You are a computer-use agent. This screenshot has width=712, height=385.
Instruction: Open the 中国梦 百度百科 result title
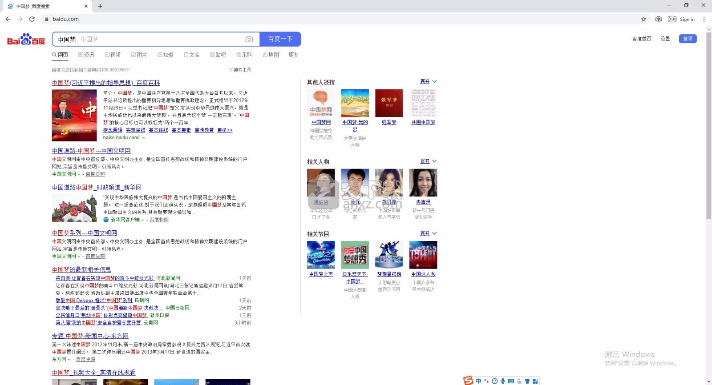pyautogui.click(x=106, y=83)
